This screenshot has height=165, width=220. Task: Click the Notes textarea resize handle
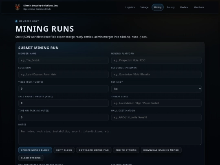(200, 144)
